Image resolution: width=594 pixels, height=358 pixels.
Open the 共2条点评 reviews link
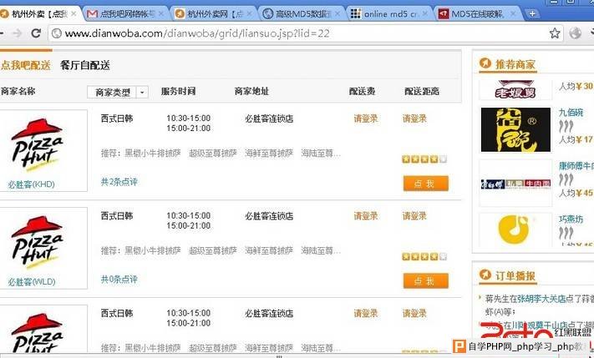click(119, 182)
